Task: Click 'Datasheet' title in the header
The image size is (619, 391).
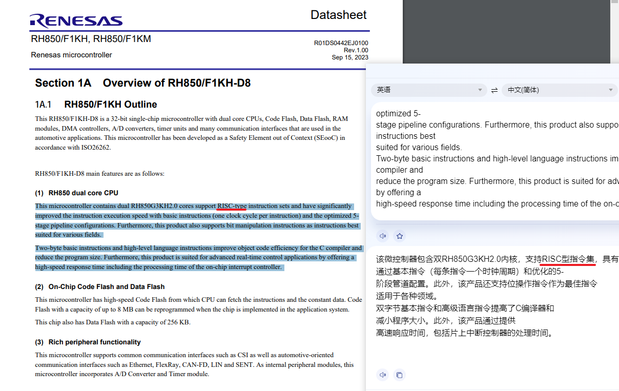Action: (x=339, y=15)
